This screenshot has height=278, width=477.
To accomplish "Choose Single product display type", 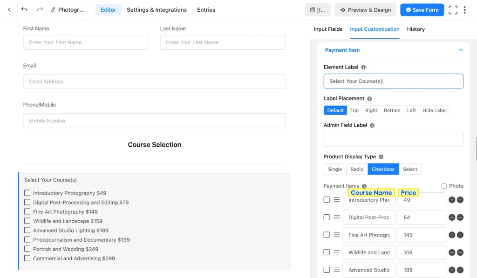I will pos(335,169).
